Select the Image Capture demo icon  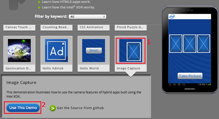(x=131, y=50)
